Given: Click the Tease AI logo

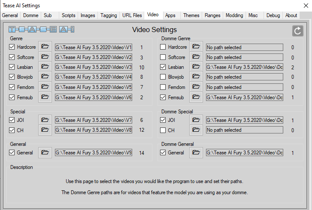Looking at the screenshot, I should pyautogui.click(x=41, y=30).
